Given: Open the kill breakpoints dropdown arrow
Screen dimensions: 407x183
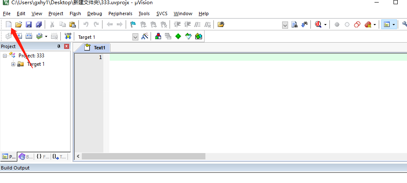Looking at the screenshot, I should click(375, 24).
